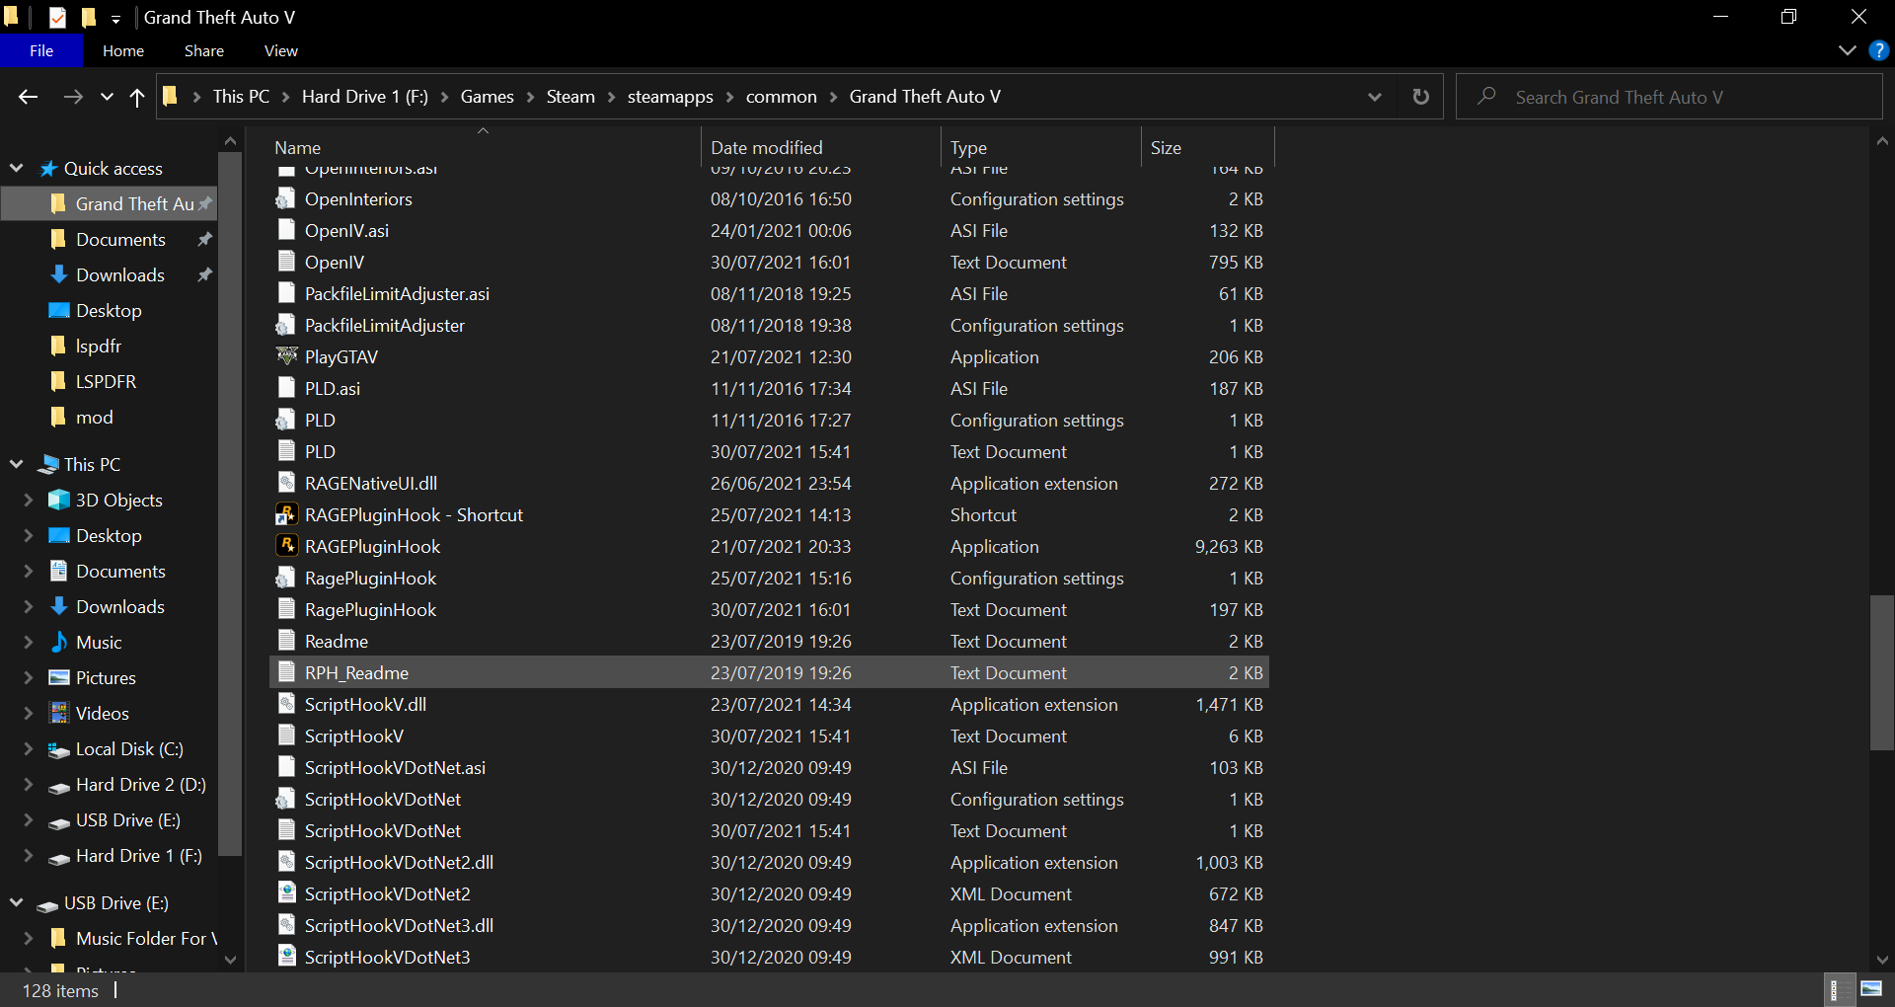The height and width of the screenshot is (1007, 1895).
Task: Open the File menu
Action: (41, 51)
